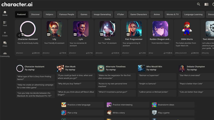Click the Plan a trip globe icon

click(x=64, y=113)
